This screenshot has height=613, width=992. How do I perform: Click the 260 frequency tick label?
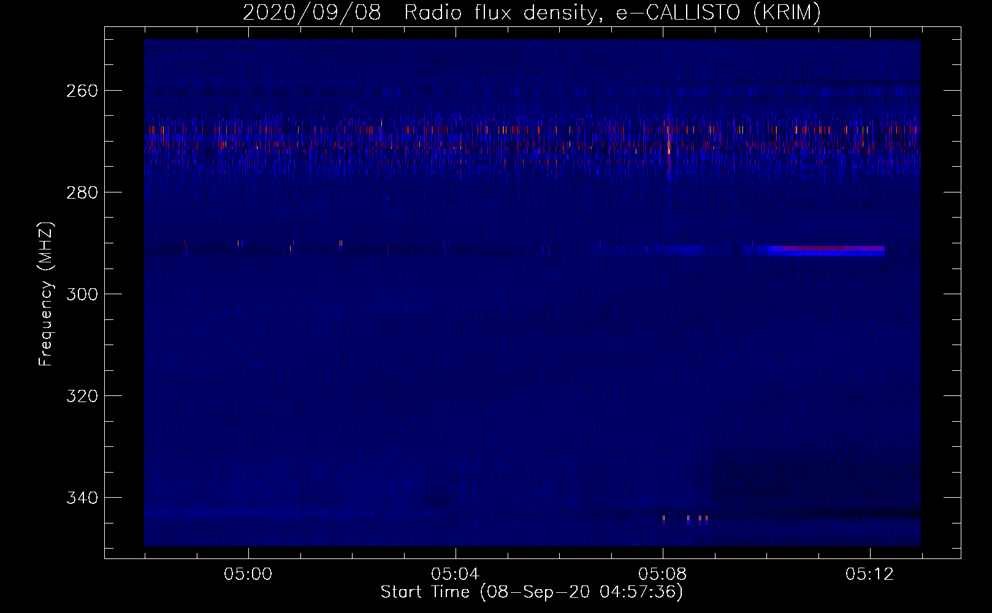(81, 91)
